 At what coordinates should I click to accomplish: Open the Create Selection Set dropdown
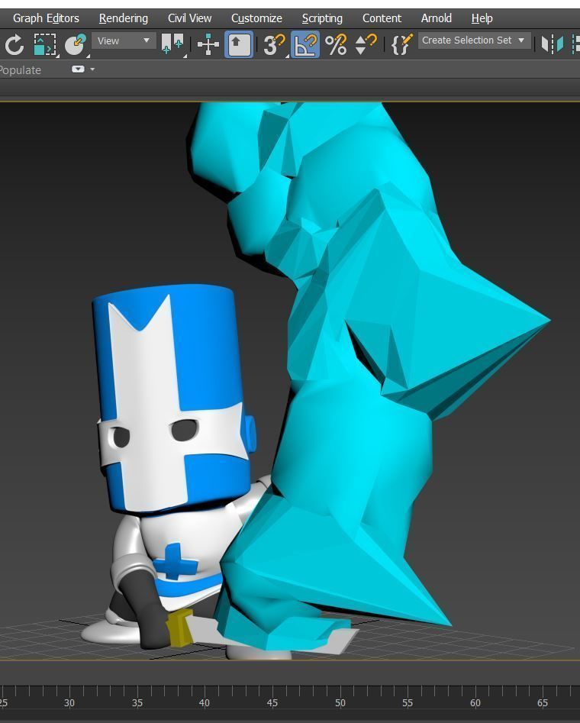tap(474, 40)
